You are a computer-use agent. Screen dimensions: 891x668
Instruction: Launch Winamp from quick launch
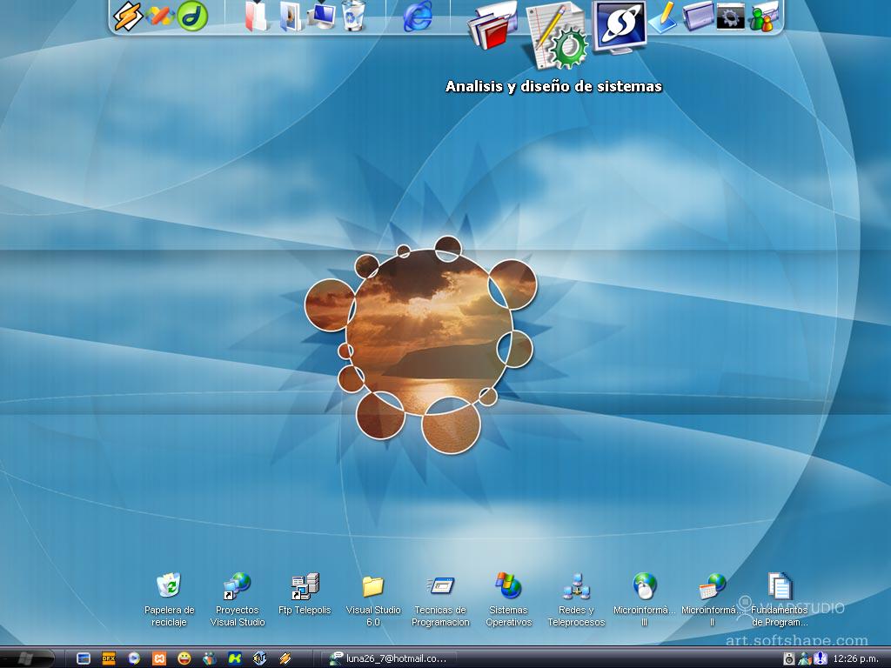point(285,658)
